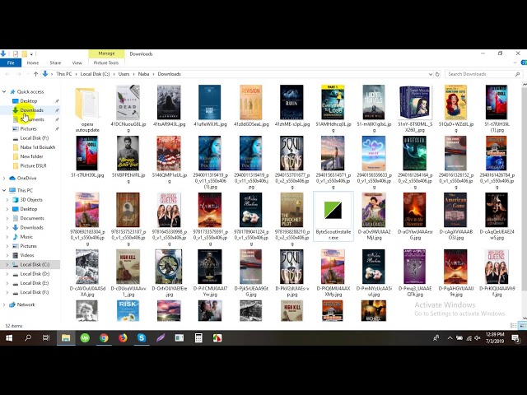Open quick access toolbar customize dropdown

[31, 53]
